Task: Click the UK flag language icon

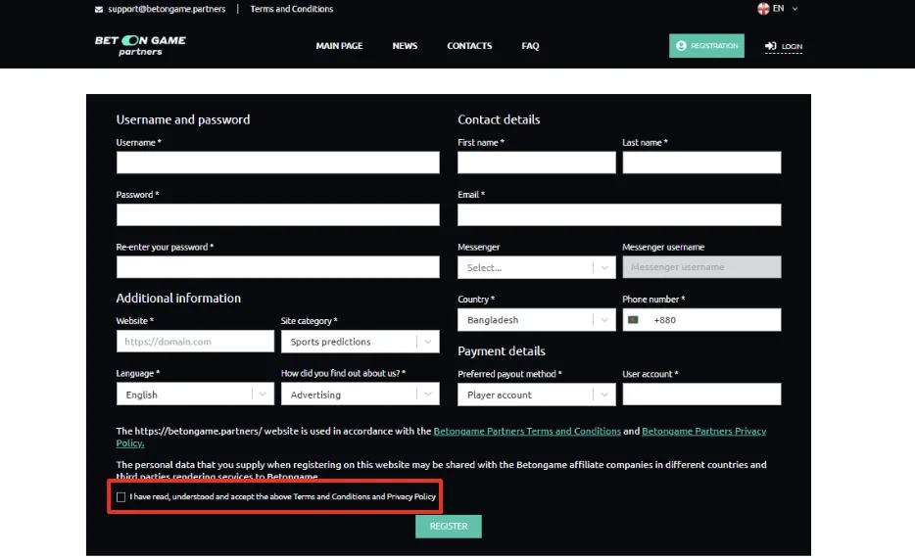Action: click(763, 9)
